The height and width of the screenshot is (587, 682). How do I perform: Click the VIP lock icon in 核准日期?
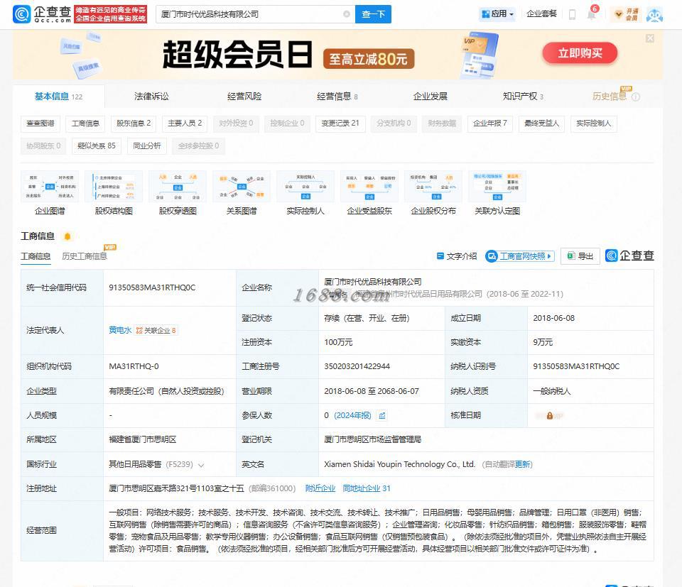[550, 416]
